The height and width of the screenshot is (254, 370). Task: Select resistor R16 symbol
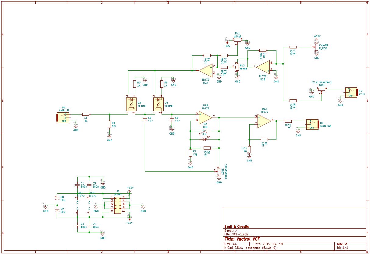293,101
